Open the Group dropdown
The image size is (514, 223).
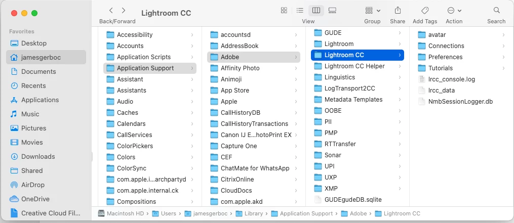pyautogui.click(x=372, y=11)
